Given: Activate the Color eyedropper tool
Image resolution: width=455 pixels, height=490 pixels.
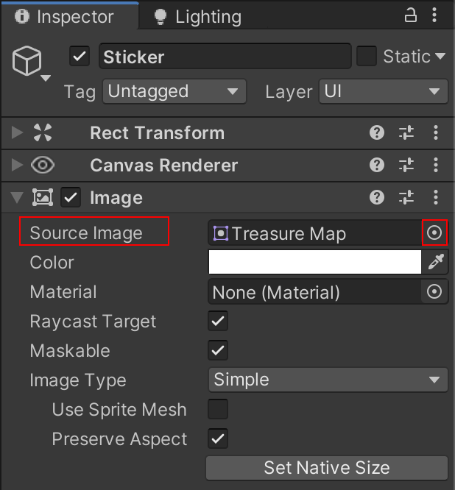Looking at the screenshot, I should pos(435,263).
